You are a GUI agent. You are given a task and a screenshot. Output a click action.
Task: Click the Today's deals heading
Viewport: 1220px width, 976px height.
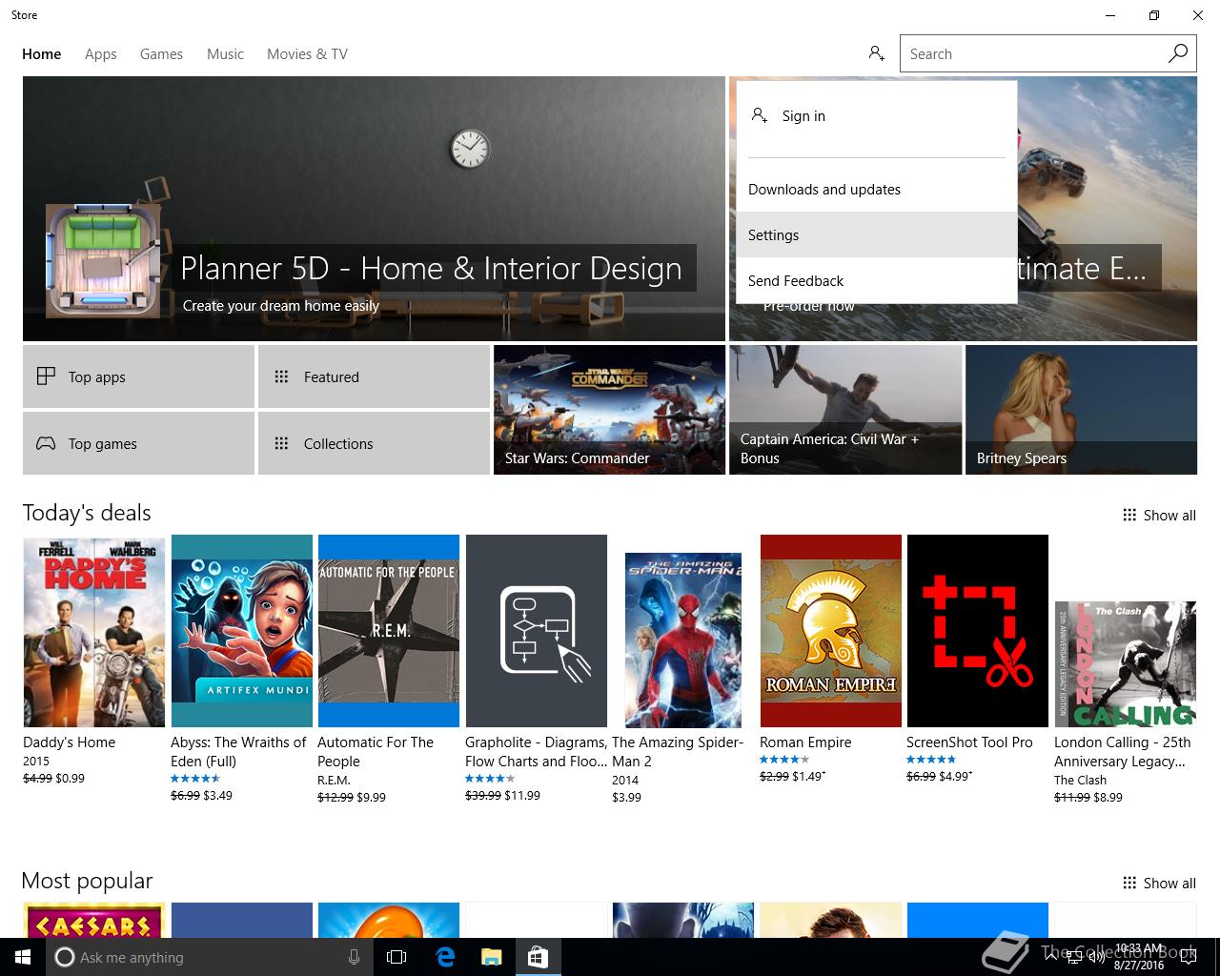(x=87, y=513)
